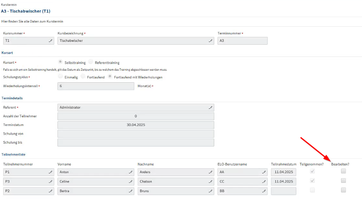Toggle Teilgenommen checkbox for Bertra Bruns
362x213 pixels.
(x=312, y=190)
